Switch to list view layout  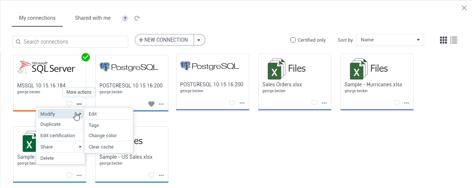pyautogui.click(x=454, y=40)
